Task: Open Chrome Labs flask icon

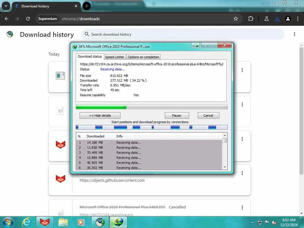Action: (x=267, y=19)
